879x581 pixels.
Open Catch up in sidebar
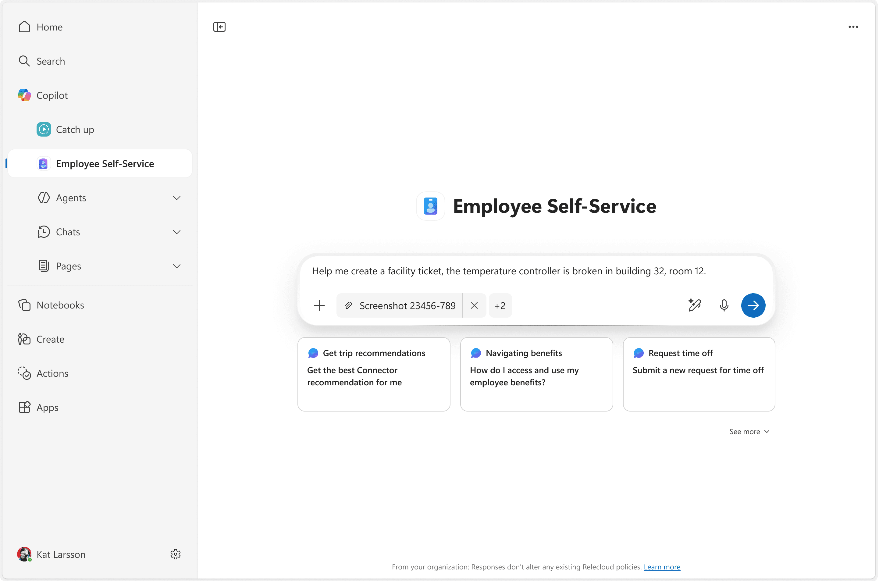tap(75, 129)
